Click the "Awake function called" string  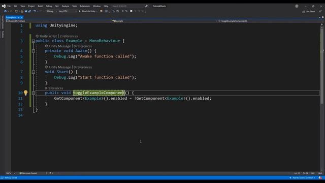pyautogui.click(x=105, y=56)
